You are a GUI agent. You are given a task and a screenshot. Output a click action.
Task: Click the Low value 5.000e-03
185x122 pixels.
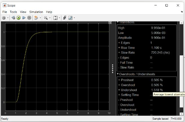(158, 33)
